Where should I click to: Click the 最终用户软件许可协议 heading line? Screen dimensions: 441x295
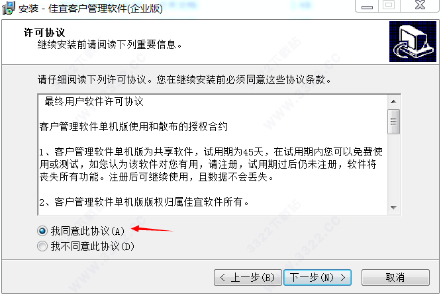[94, 101]
